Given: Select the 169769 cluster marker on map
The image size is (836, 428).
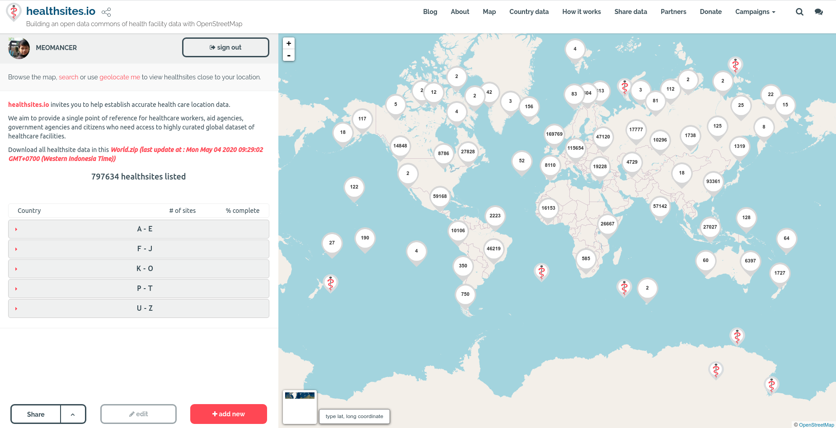Looking at the screenshot, I should [x=554, y=134].
